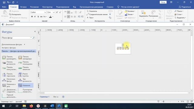Screen dimensions: 194x109
Task: Open the Организационная диаграмма tab
Action: [x=91, y=7]
